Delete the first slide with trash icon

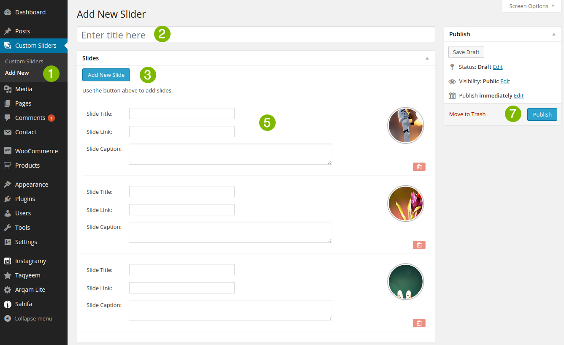[x=419, y=167]
